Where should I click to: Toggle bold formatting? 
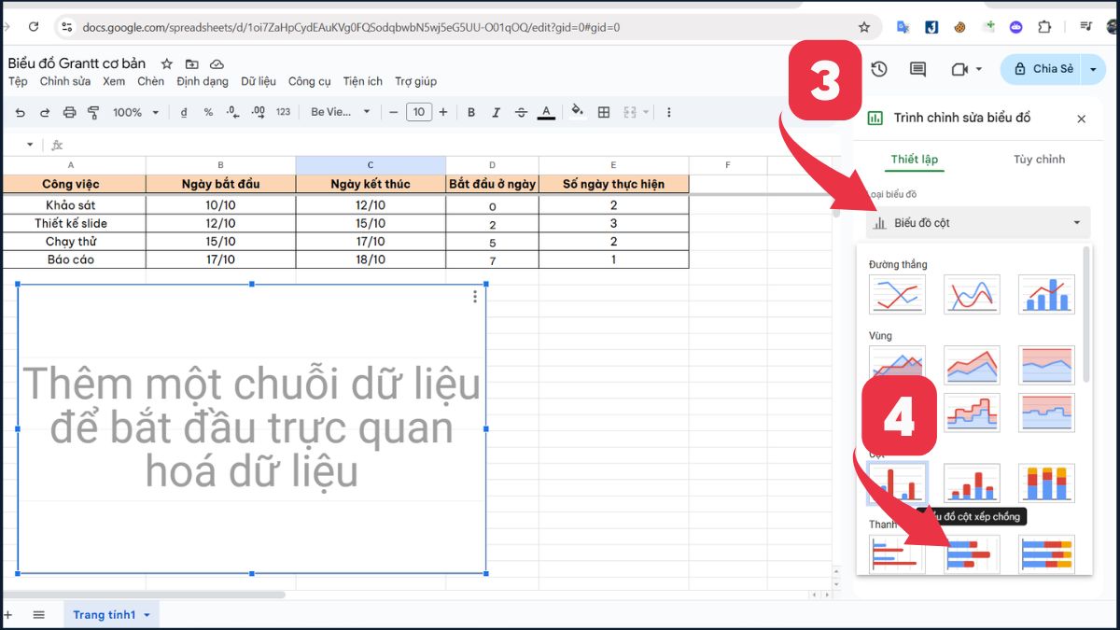tap(471, 112)
